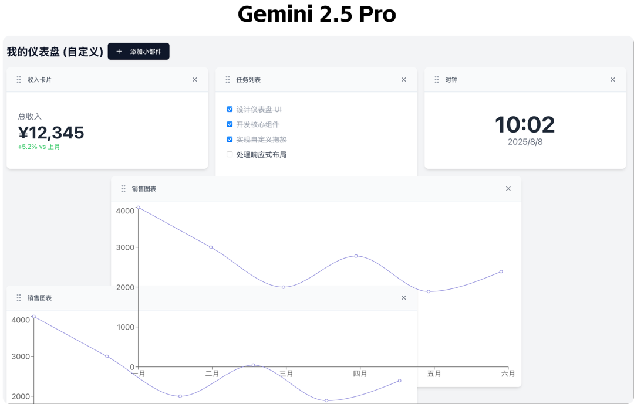Image resolution: width=634 pixels, height=404 pixels.
Task: Click the Gemini 2.5 Pro title
Action: pyautogui.click(x=316, y=14)
